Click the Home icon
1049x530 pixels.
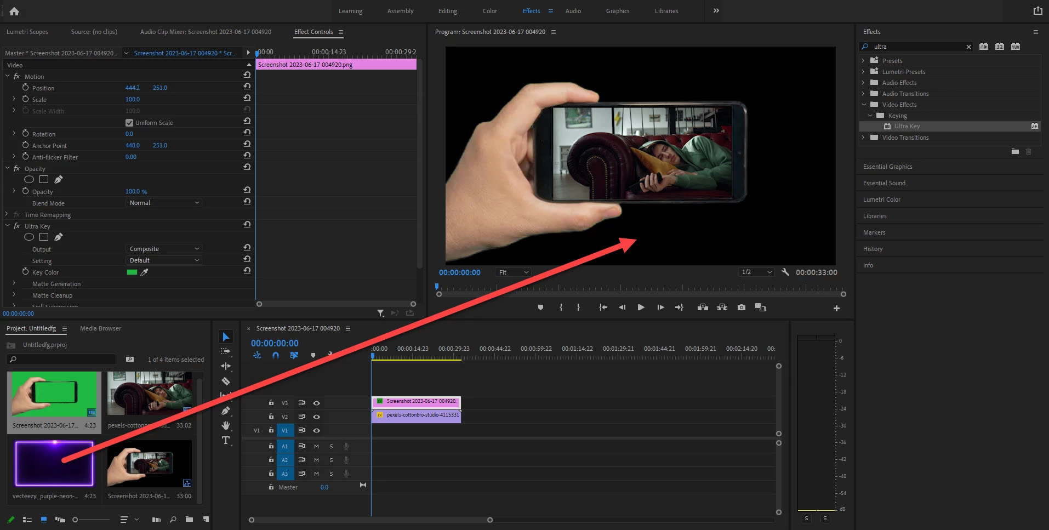pyautogui.click(x=14, y=11)
